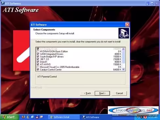
Task: Switch to Software Install taskbar window
Action: click(x=64, y=117)
